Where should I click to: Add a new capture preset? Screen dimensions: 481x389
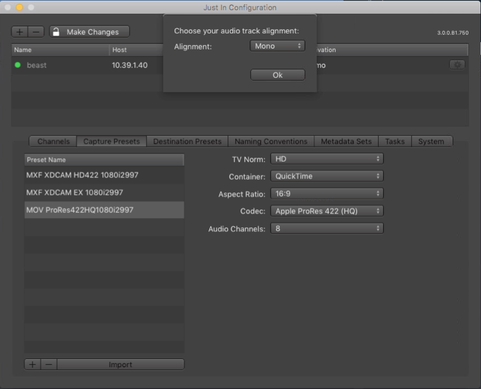33,365
